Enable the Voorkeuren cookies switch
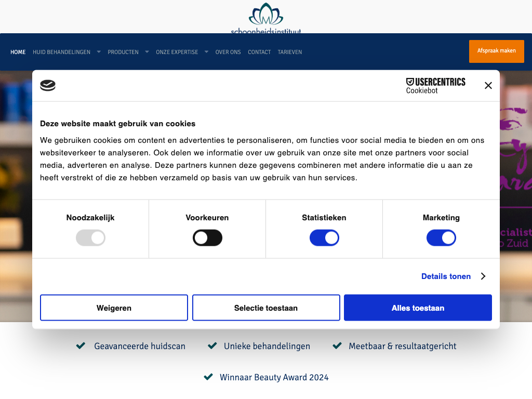Image resolution: width=532 pixels, height=399 pixels. click(x=207, y=238)
